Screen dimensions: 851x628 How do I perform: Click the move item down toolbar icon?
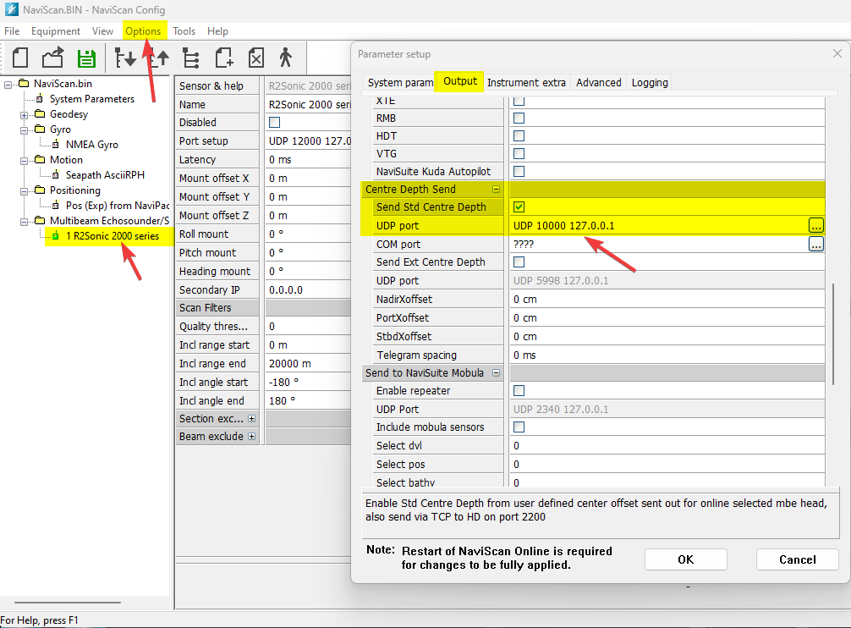coord(125,58)
